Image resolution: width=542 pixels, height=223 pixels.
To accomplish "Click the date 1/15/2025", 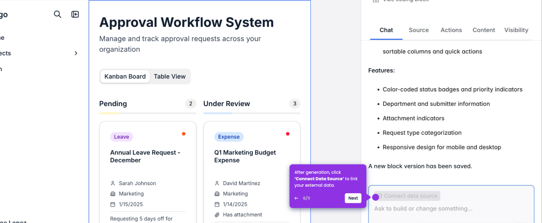I will (x=131, y=204).
